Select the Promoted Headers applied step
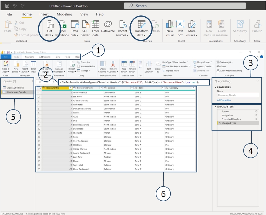The width and height of the screenshot is (266, 215). pyautogui.click(x=231, y=119)
